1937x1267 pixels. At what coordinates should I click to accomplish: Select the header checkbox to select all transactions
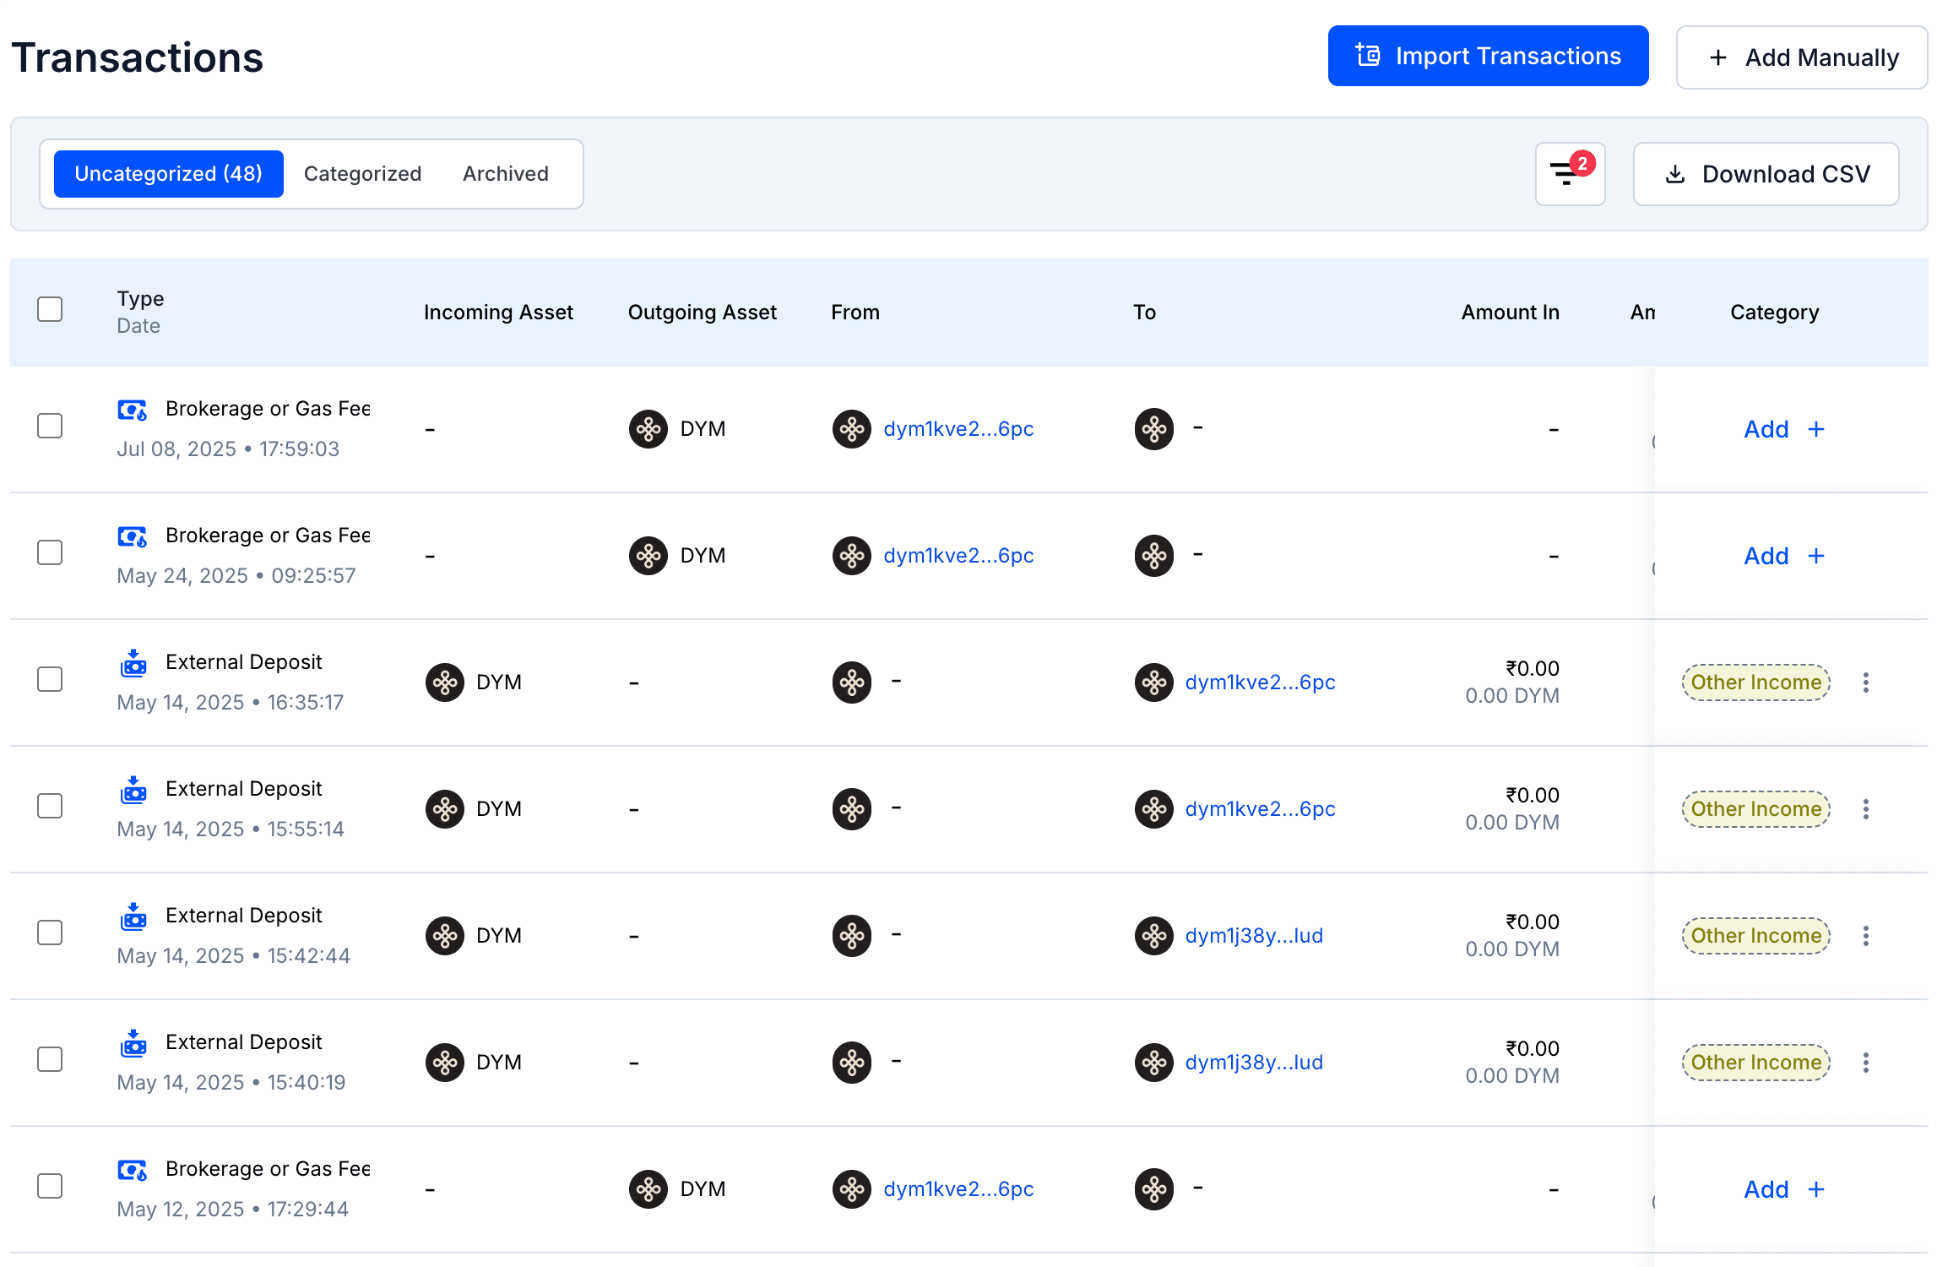pyautogui.click(x=50, y=310)
